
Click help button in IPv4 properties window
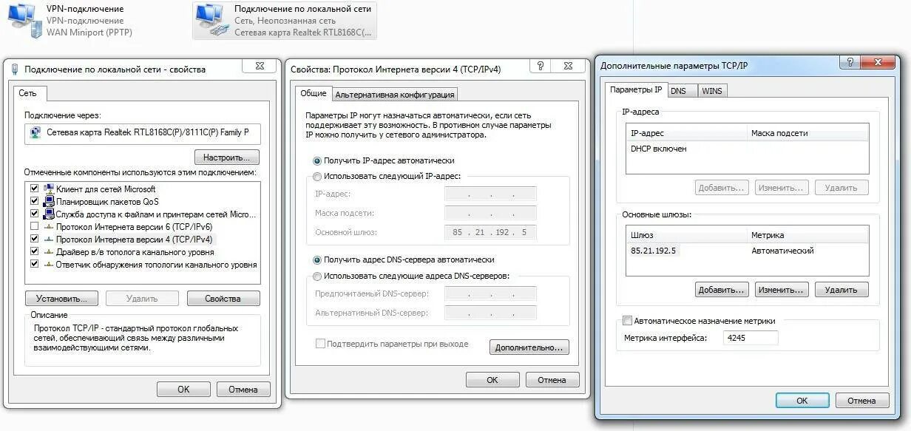pos(541,66)
